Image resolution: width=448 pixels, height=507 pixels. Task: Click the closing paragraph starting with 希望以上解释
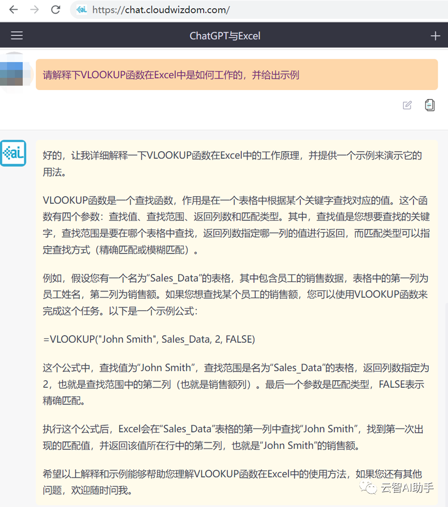[232, 482]
